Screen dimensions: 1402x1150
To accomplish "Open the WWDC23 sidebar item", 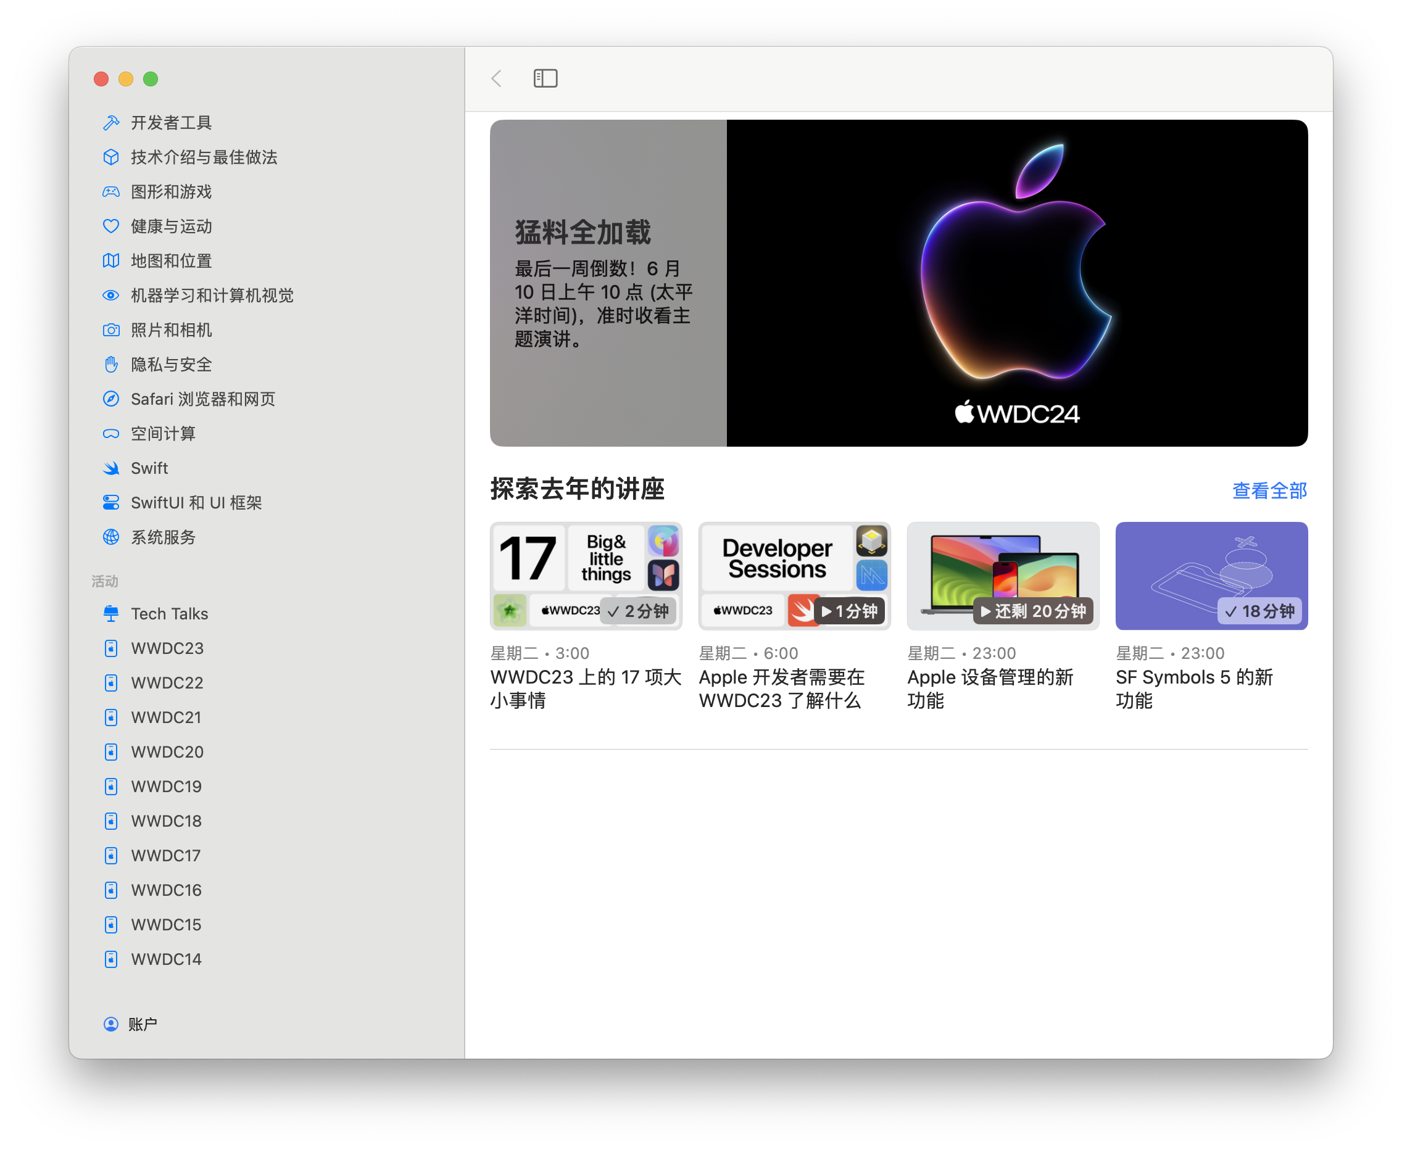I will tap(167, 648).
